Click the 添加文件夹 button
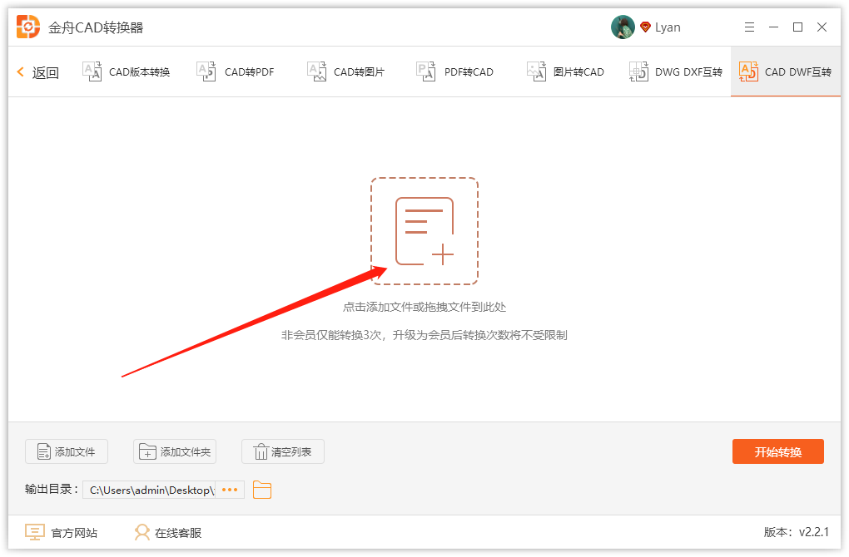The height and width of the screenshot is (557, 849). tap(175, 451)
